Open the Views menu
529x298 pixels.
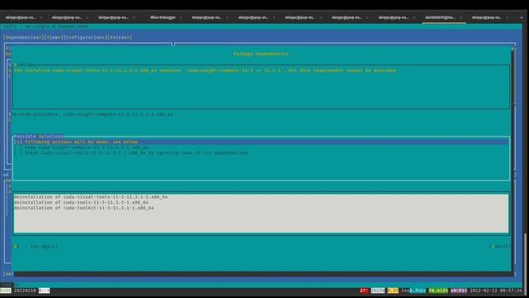54,37
